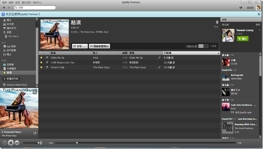Screen dimensions: 263x149
Task: Click the playback progress bar
Action: point(145,143)
